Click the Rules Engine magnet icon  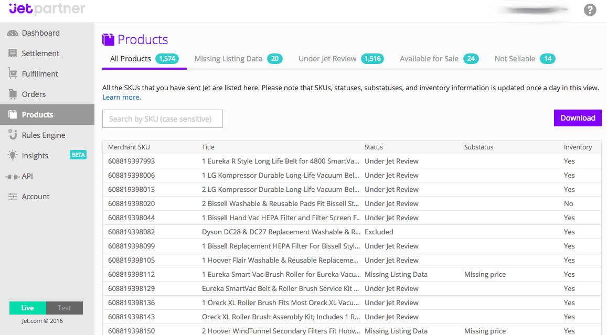point(13,134)
